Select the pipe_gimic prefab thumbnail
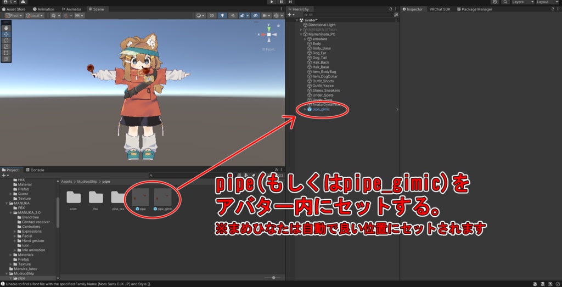 pos(162,197)
